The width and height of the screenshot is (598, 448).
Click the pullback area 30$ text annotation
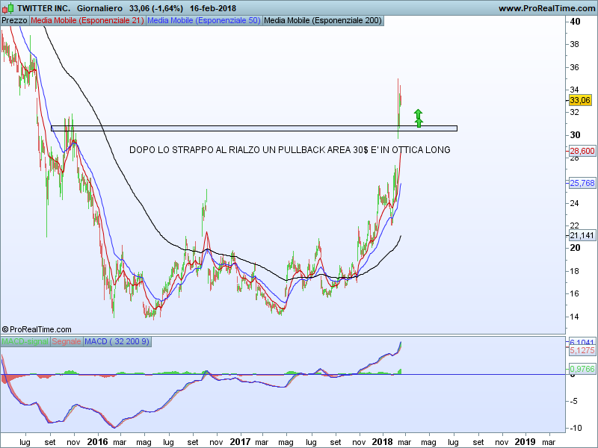pyautogui.click(x=289, y=150)
